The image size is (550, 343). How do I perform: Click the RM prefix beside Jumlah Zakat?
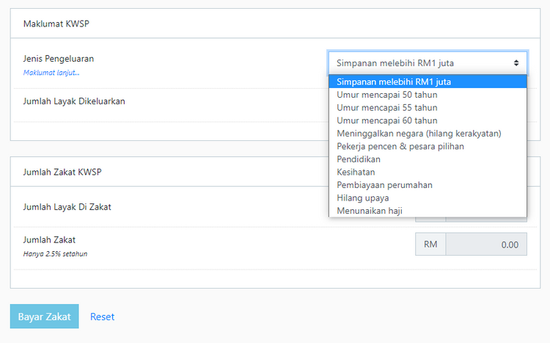(430, 245)
